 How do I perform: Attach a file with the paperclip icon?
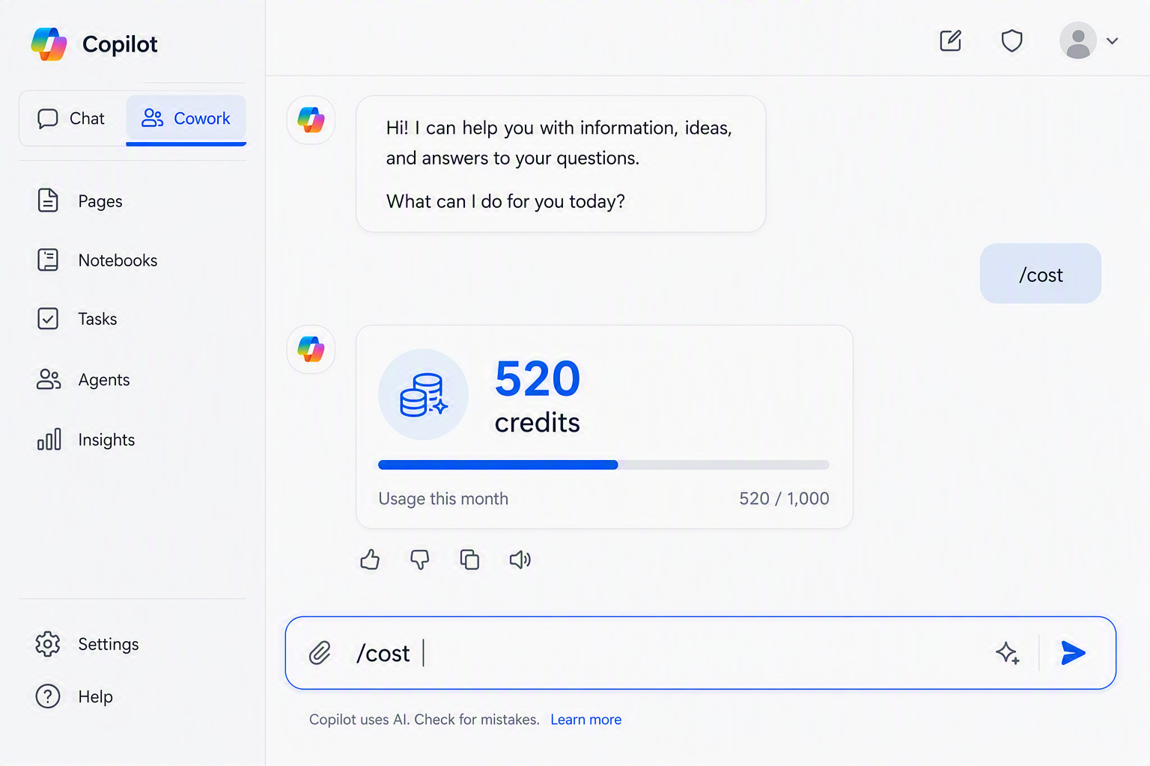tap(320, 653)
